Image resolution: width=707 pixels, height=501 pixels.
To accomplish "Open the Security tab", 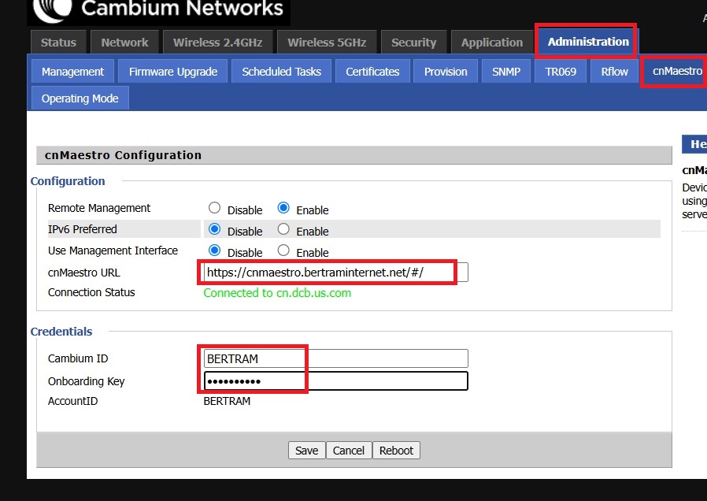I will [413, 43].
